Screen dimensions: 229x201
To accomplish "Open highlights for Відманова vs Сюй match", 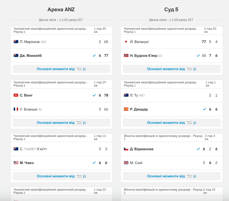I will click(x=172, y=176).
